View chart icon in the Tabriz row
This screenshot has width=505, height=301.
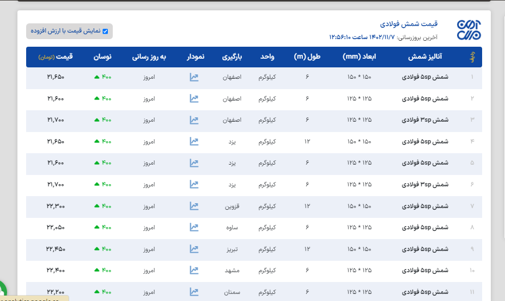(x=194, y=249)
